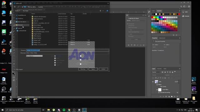Viewport: 200px width, 112px height.
Task: Toggle visibility of AON layer
Action: pos(153,82)
